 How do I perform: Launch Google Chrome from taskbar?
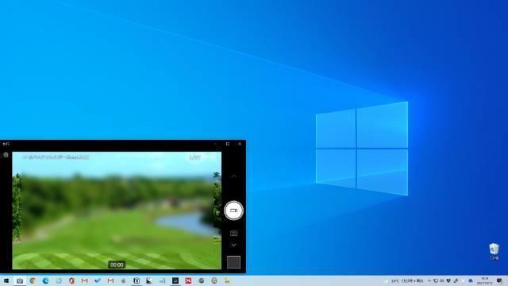tap(33, 280)
